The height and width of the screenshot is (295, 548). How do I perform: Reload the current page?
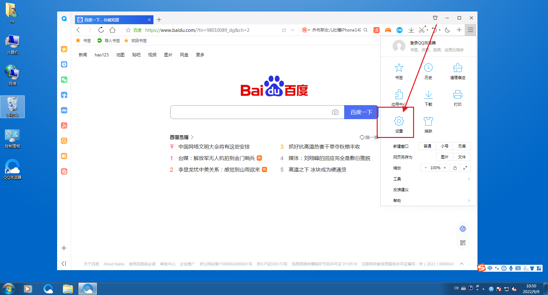[x=101, y=30]
